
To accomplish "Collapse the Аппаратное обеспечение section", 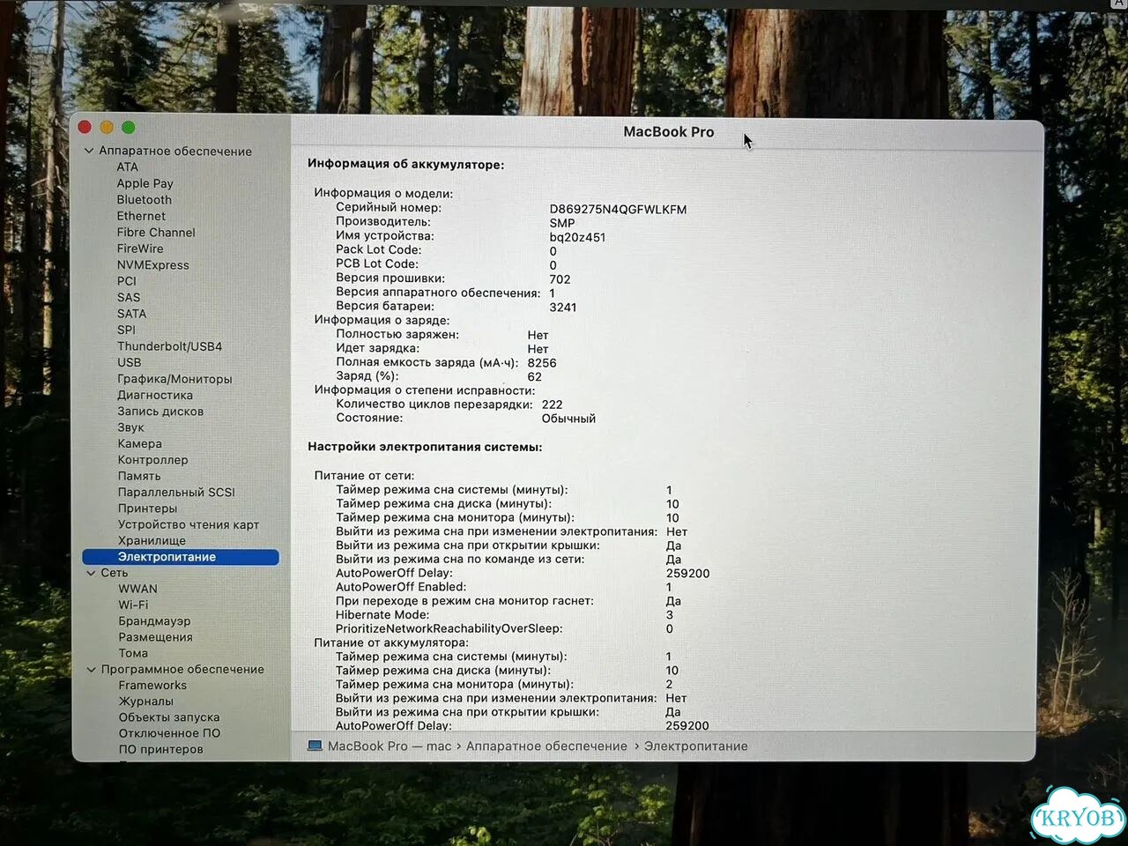I will (89, 151).
